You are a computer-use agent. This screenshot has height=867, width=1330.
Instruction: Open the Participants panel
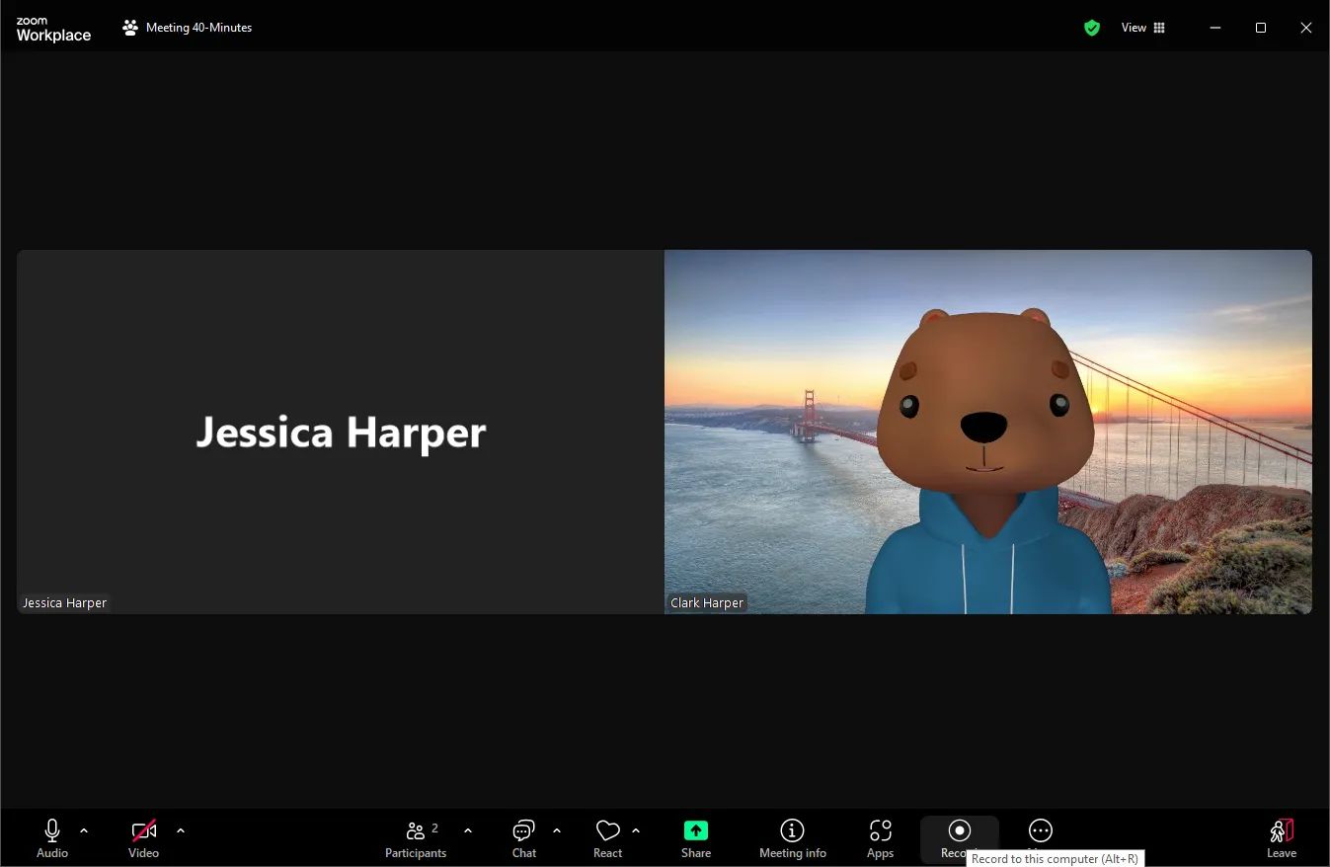click(x=416, y=838)
